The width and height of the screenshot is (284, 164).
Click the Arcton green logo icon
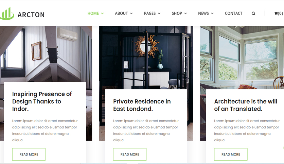coord(7,14)
